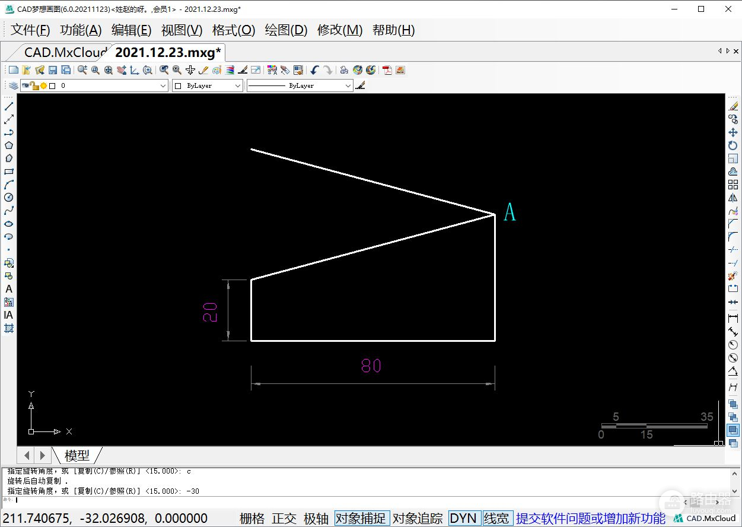Select the Line drawing tool
Image resolution: width=742 pixels, height=527 pixels.
[9, 106]
